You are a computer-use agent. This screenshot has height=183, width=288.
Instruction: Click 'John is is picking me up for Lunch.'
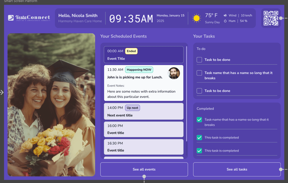click(x=135, y=77)
